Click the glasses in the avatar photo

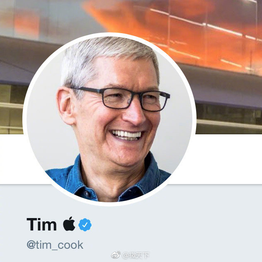[120, 99]
